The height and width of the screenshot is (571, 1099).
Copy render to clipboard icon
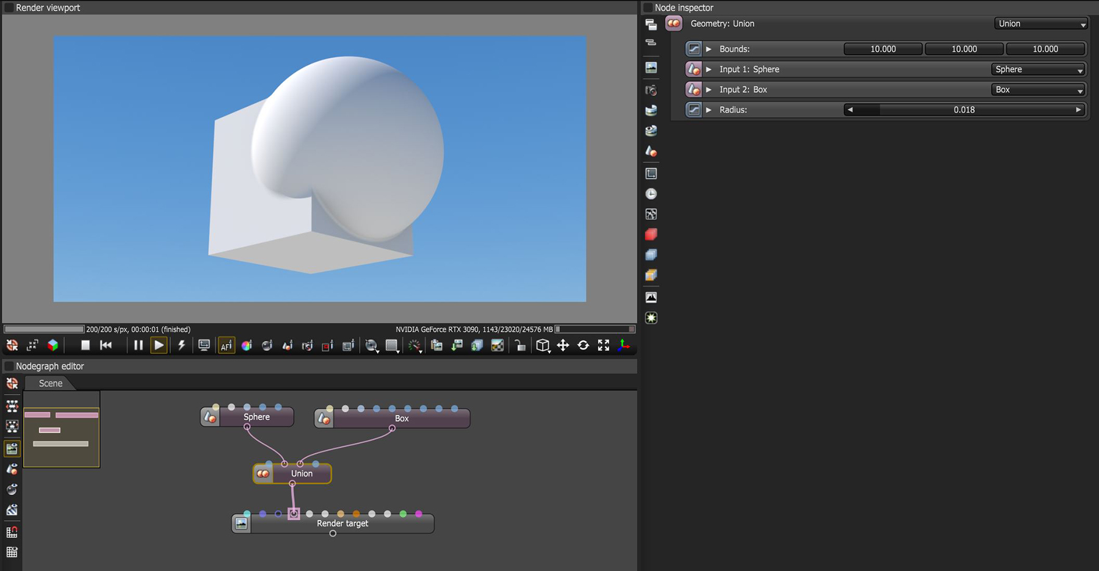pyautogui.click(x=437, y=345)
